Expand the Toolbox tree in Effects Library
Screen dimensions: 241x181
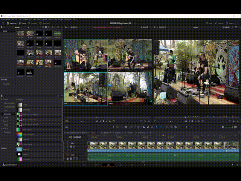3,100
